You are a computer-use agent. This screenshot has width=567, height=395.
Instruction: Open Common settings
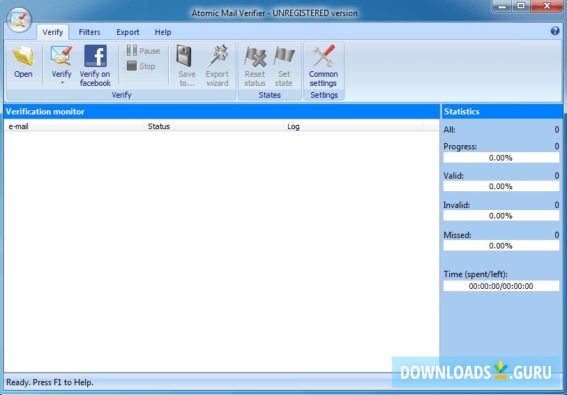click(324, 66)
